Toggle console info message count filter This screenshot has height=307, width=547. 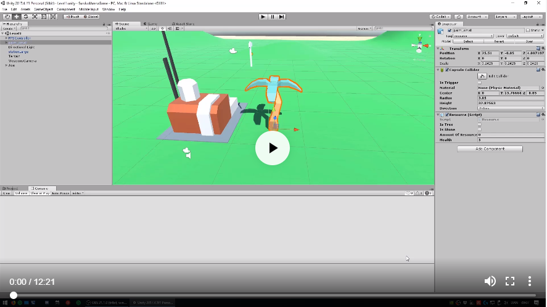pos(409,193)
